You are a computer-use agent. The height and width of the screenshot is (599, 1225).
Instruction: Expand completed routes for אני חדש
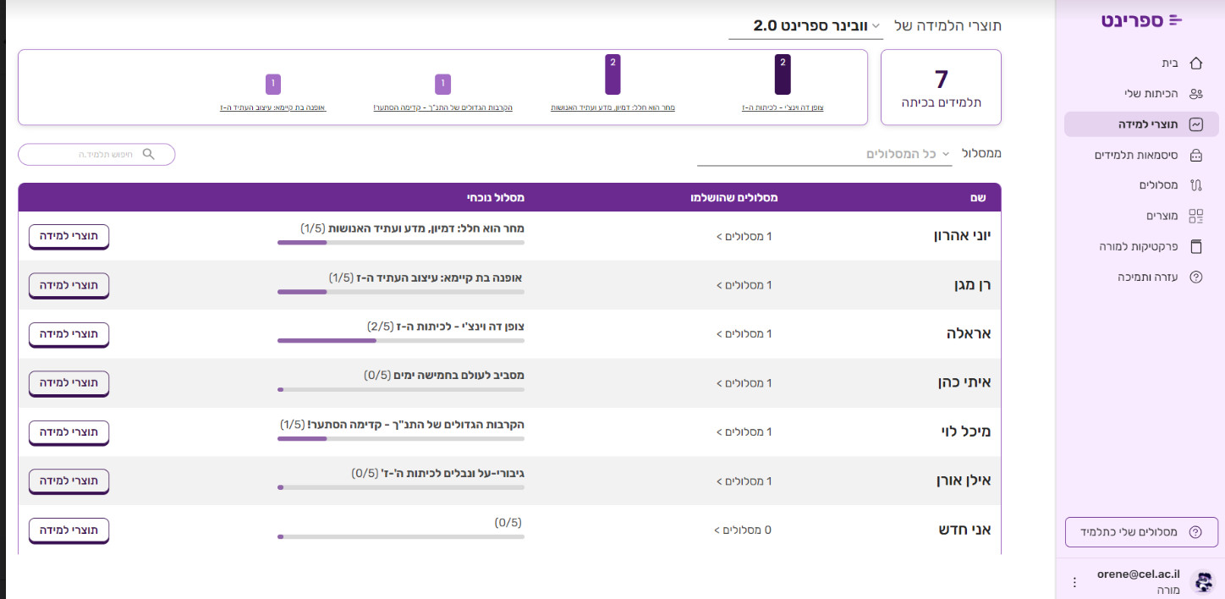[x=743, y=530]
